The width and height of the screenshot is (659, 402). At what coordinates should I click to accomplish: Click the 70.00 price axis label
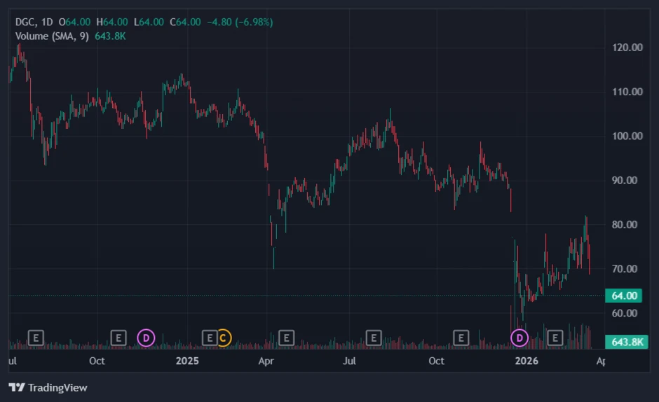[625, 269]
